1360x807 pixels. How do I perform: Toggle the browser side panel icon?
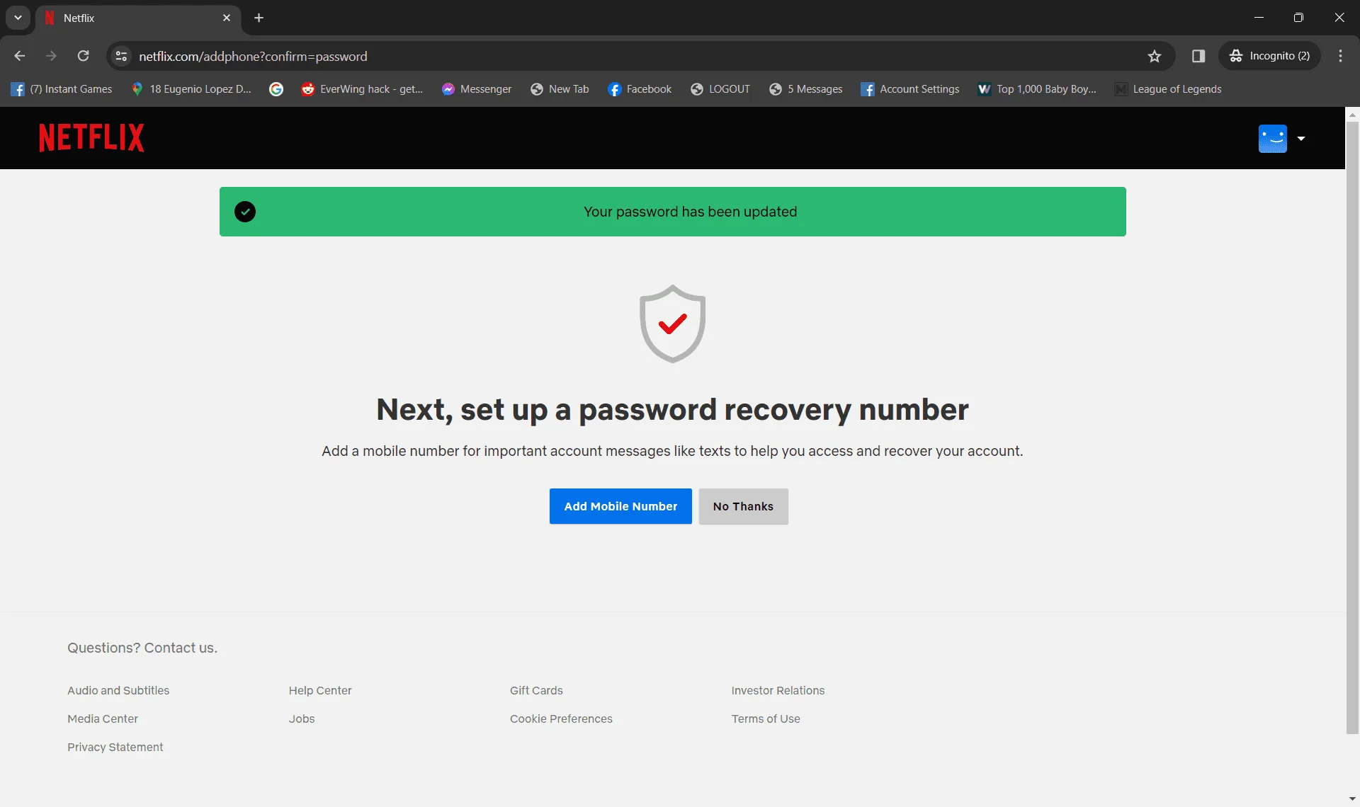(1198, 56)
